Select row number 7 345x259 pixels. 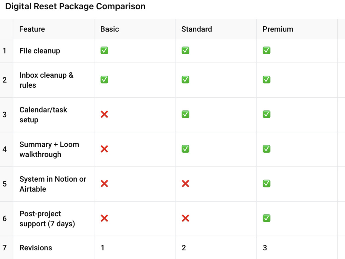(x=6, y=248)
